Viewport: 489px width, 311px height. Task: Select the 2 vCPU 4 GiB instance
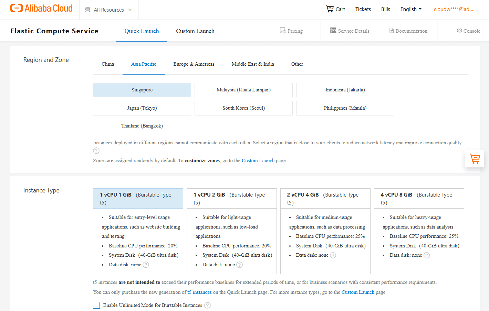tap(325, 231)
